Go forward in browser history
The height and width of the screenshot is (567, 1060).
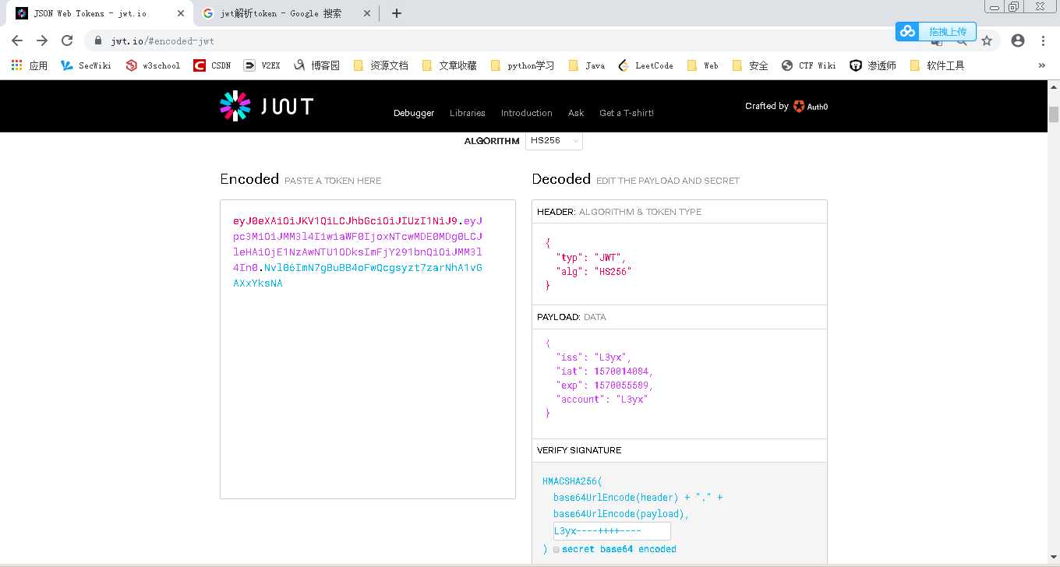[42, 40]
